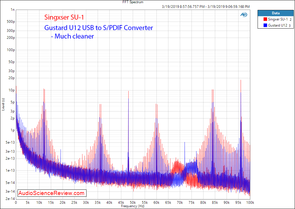This screenshot has width=295, height=209.
Task: Click the 2e-14 level axis label
Action: 10,199
